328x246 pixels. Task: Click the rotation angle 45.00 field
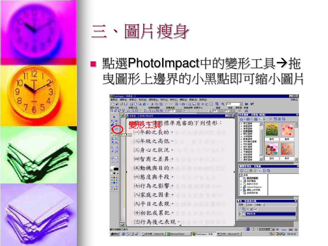[x=172, y=111]
